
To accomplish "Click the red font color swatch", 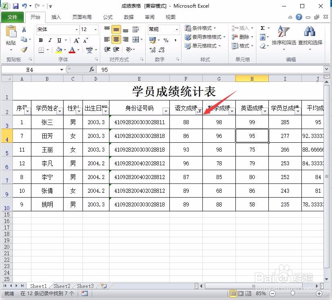I will (x=72, y=50).
